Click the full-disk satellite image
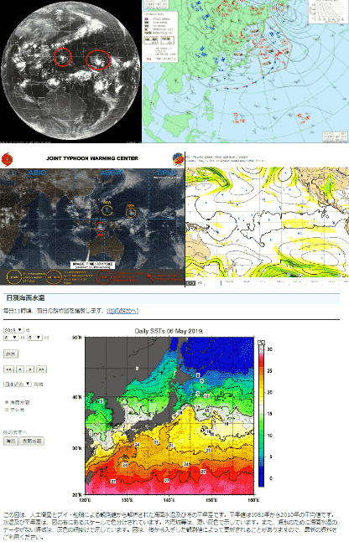The width and height of the screenshot is (349, 542). coord(70,71)
